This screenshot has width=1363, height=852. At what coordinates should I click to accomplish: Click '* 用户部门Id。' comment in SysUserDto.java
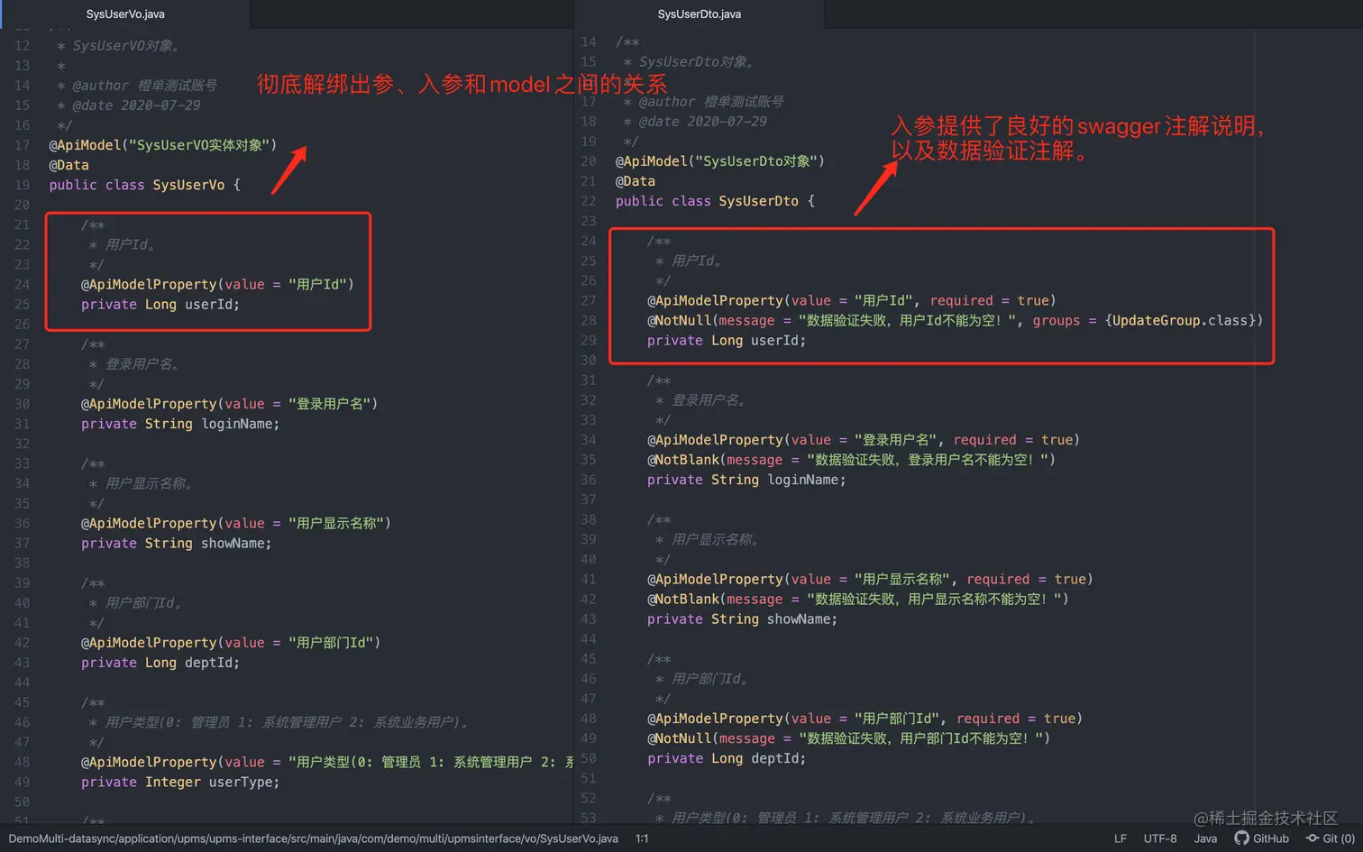[702, 679]
